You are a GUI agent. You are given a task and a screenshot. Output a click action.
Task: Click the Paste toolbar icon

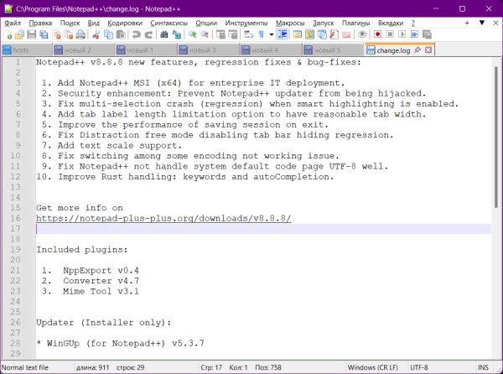click(x=121, y=34)
